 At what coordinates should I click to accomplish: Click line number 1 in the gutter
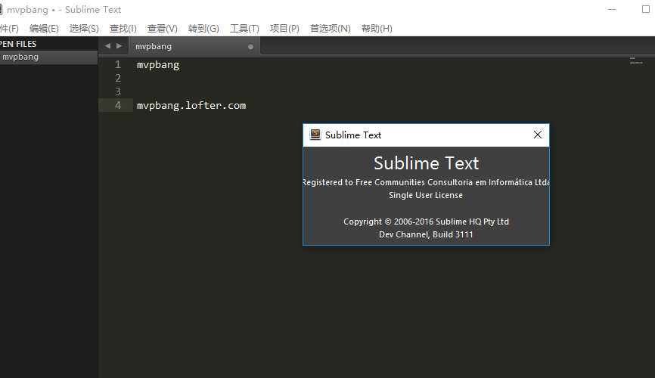(x=118, y=65)
